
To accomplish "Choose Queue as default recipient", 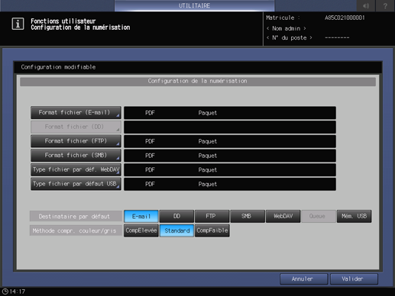I will coord(319,216).
